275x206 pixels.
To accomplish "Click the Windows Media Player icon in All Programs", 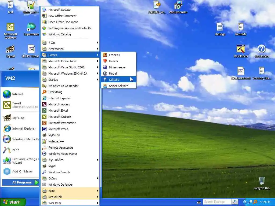I will pos(44,154).
